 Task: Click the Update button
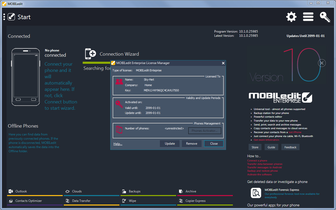pos(170,144)
